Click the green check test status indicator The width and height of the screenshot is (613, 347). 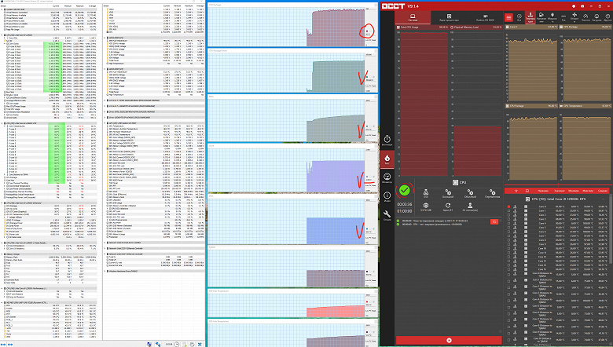tap(405, 191)
